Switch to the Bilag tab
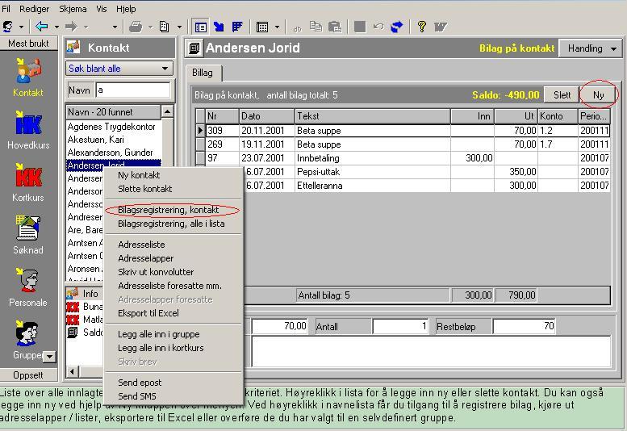627x431 pixels. [203, 73]
